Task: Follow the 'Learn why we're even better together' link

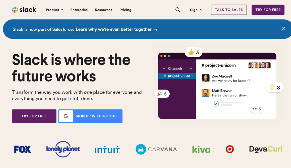Action: pos(114,29)
